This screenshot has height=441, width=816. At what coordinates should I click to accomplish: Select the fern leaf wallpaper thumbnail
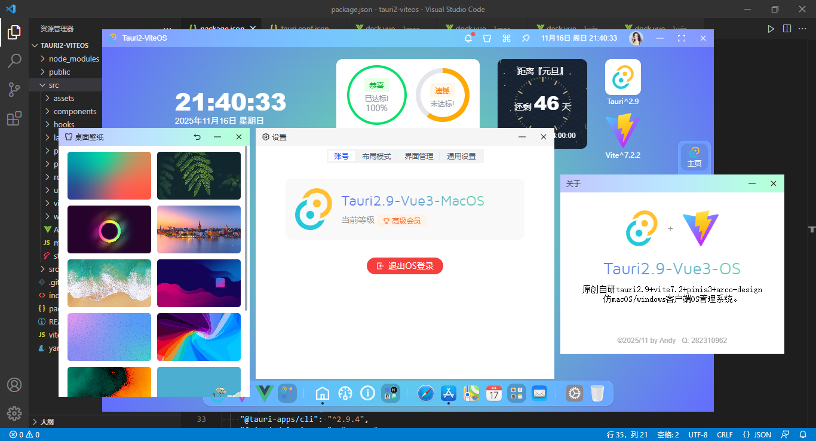point(199,175)
